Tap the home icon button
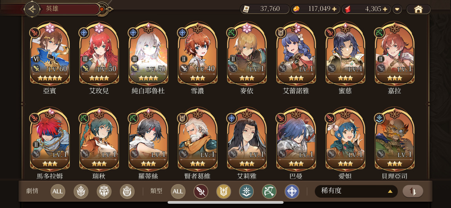Viewport: 451px width, 208px height. (418, 9)
